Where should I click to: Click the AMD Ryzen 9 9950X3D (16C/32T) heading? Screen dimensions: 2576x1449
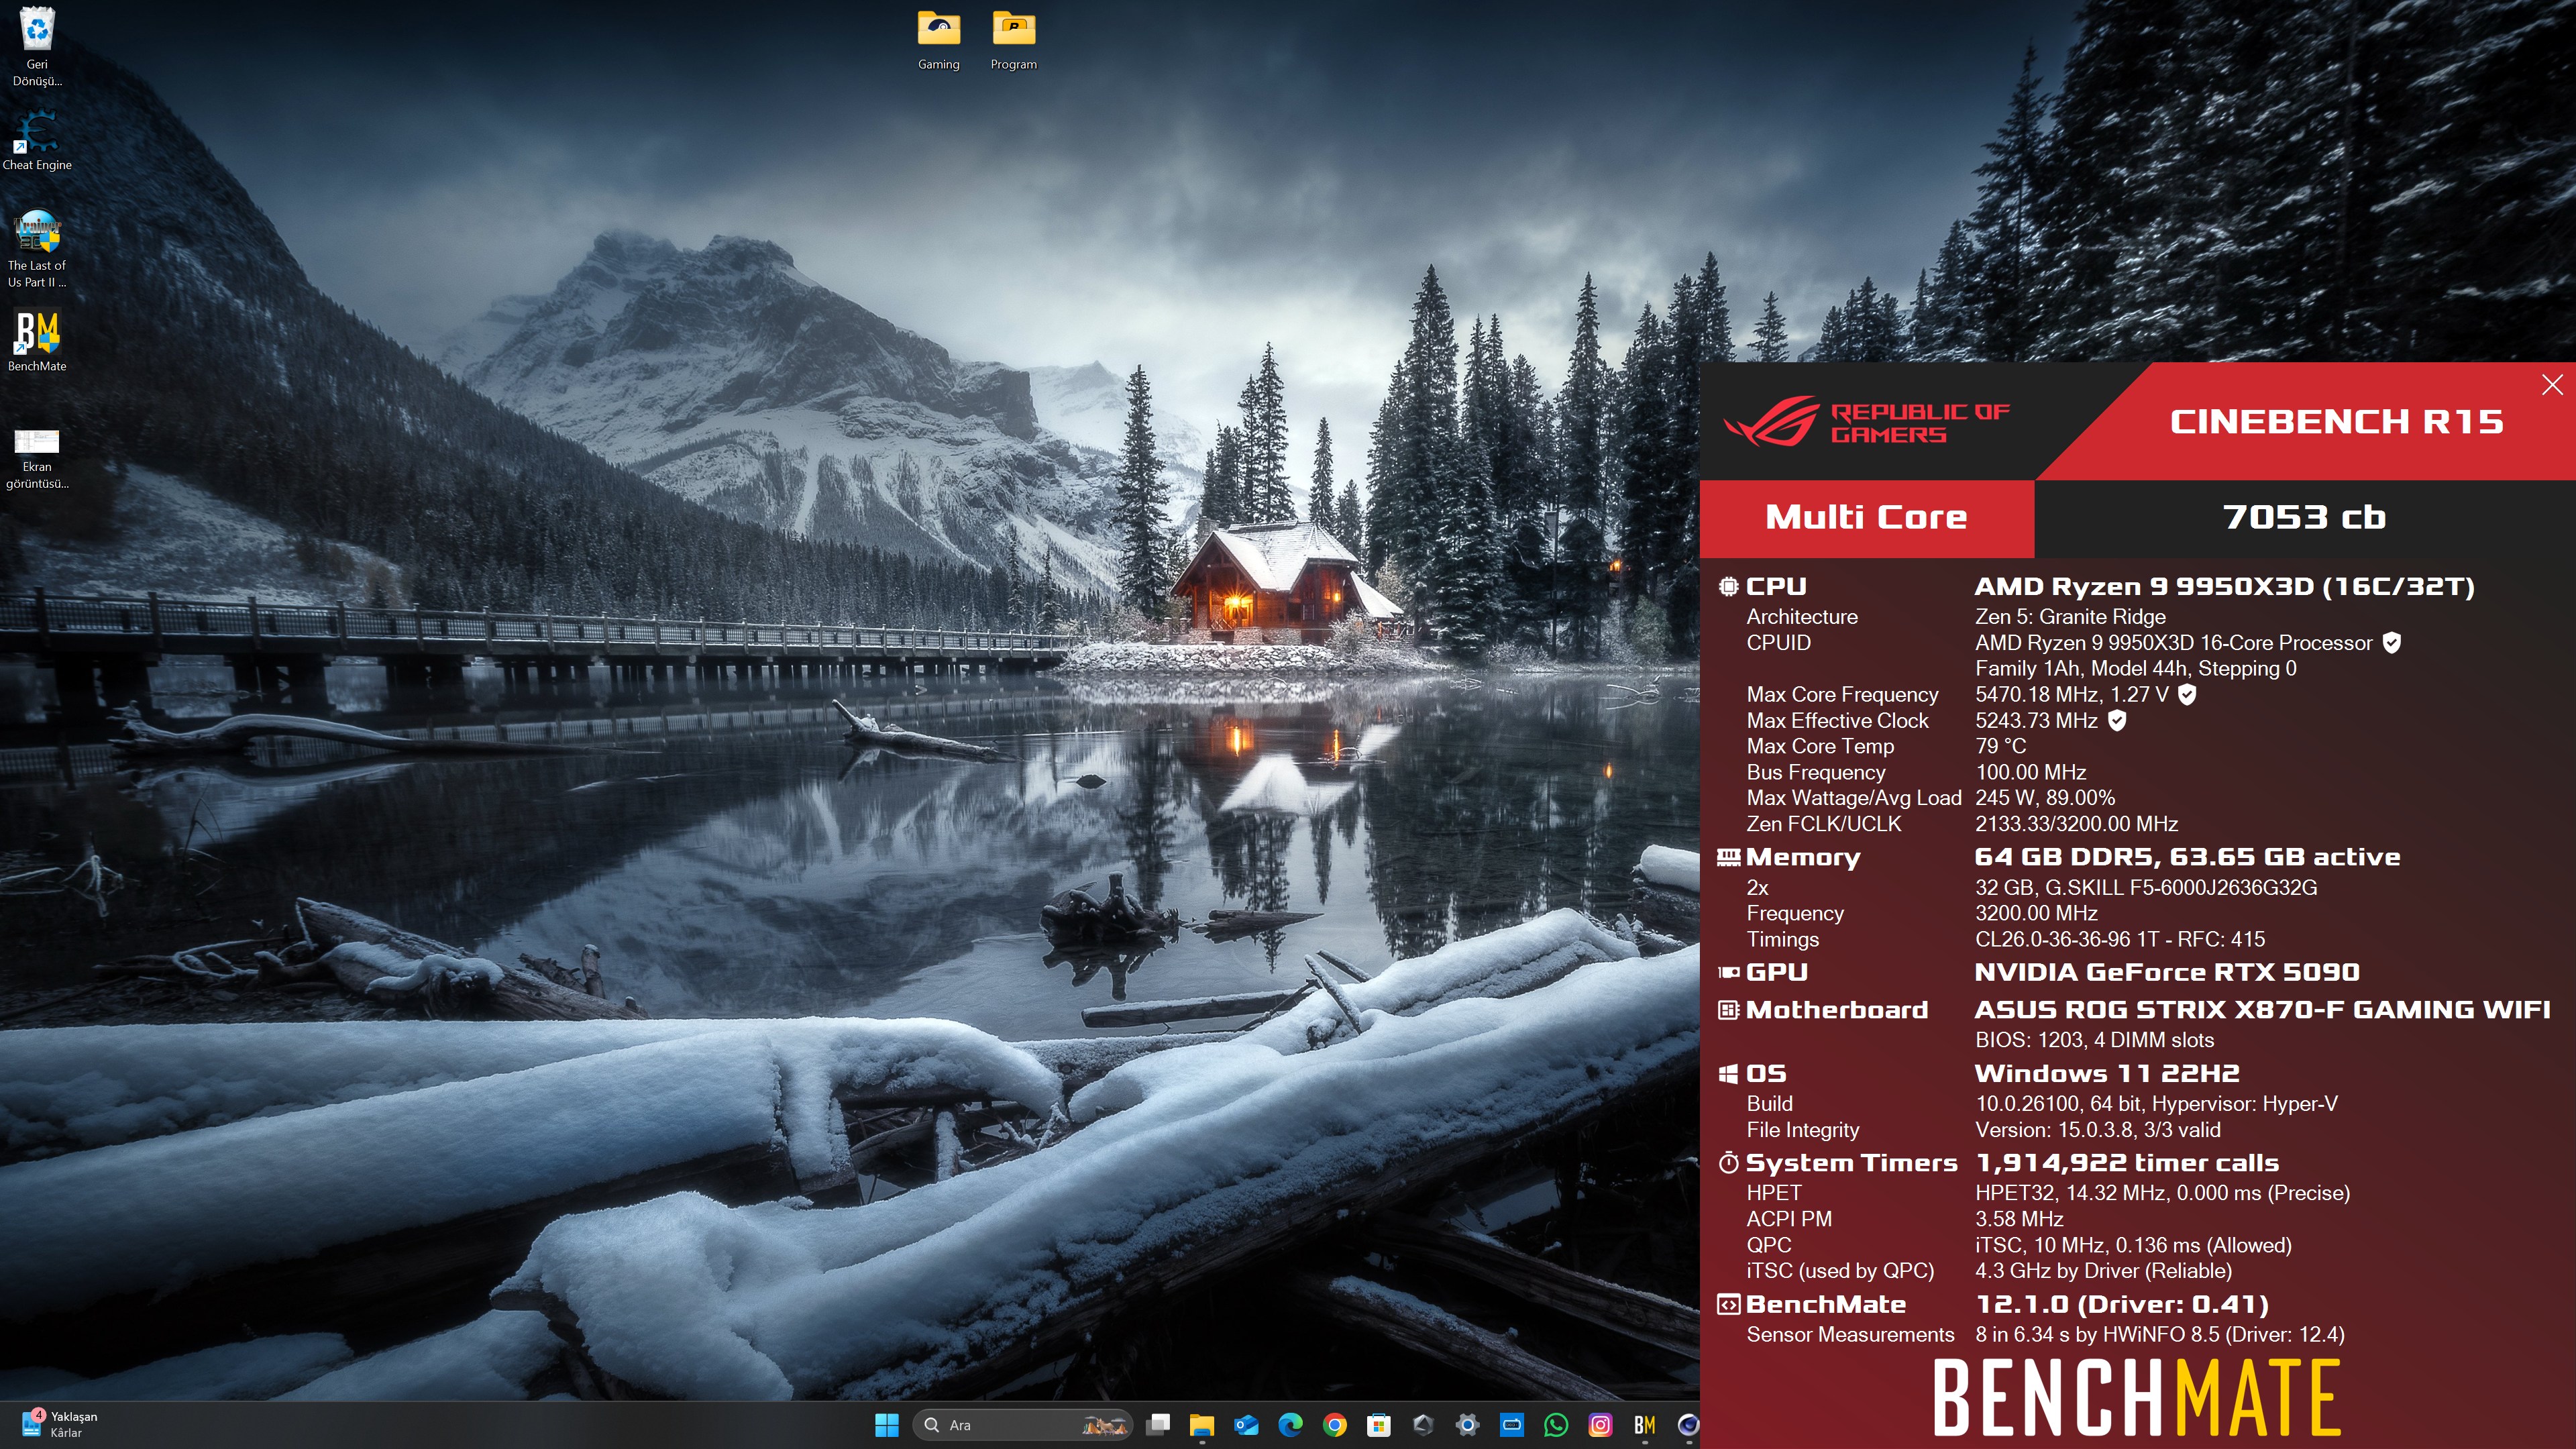click(x=2224, y=586)
